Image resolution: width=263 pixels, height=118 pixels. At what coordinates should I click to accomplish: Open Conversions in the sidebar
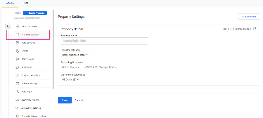(27, 59)
